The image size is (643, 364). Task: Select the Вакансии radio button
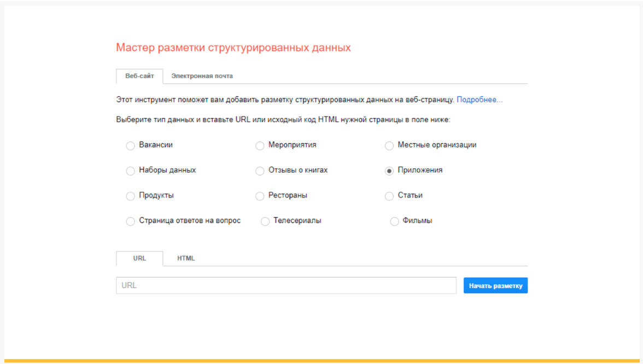pos(130,146)
